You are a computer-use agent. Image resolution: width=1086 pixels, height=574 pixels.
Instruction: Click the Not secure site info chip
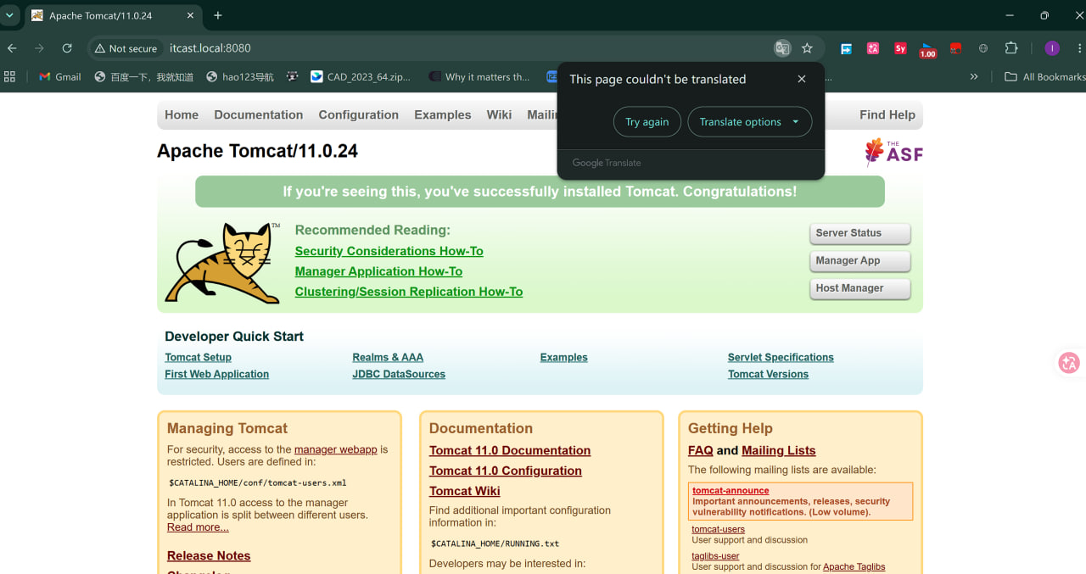point(126,48)
